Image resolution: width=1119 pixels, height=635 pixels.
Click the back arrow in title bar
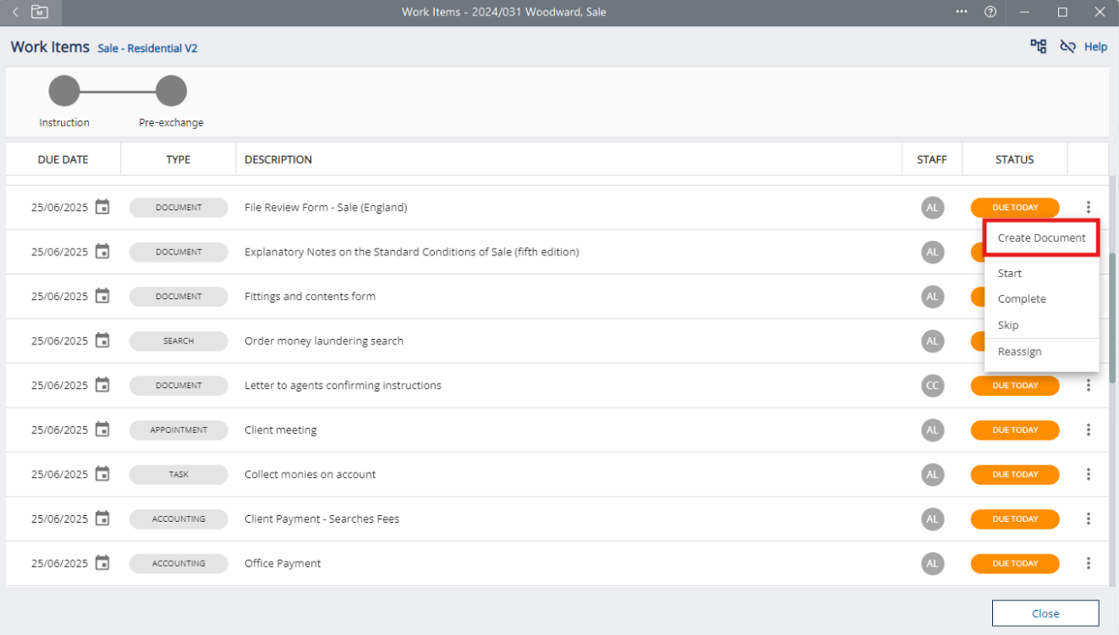point(15,12)
